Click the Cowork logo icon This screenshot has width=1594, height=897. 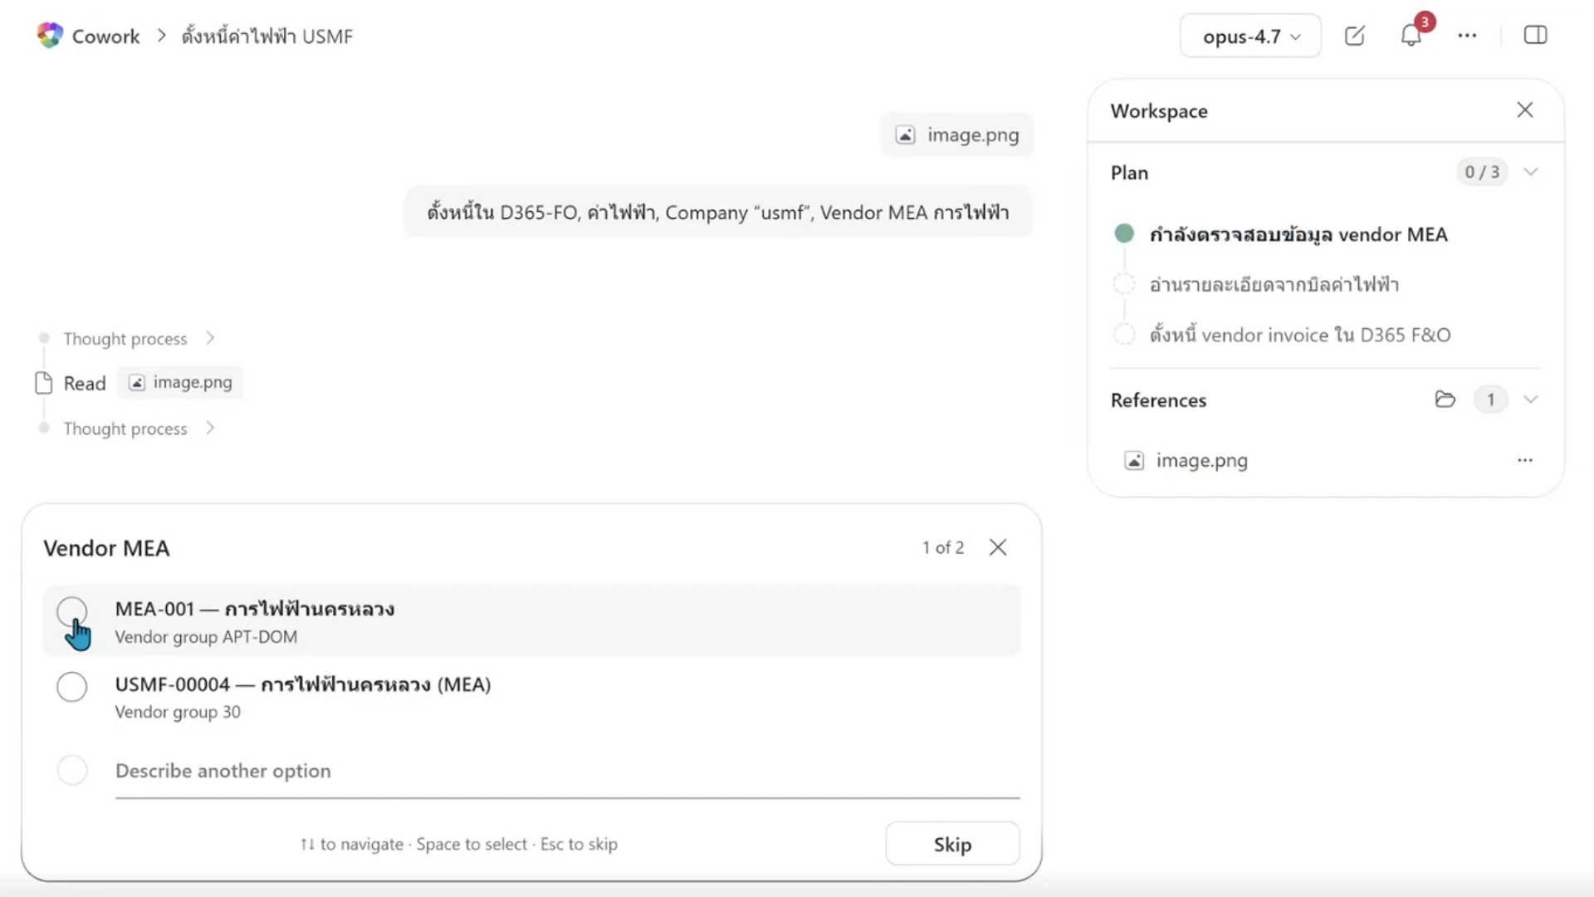point(50,35)
